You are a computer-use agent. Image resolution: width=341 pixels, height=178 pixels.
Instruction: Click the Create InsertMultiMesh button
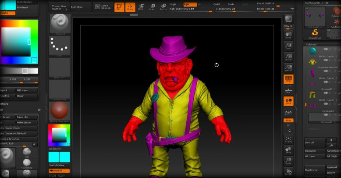click(x=19, y=133)
